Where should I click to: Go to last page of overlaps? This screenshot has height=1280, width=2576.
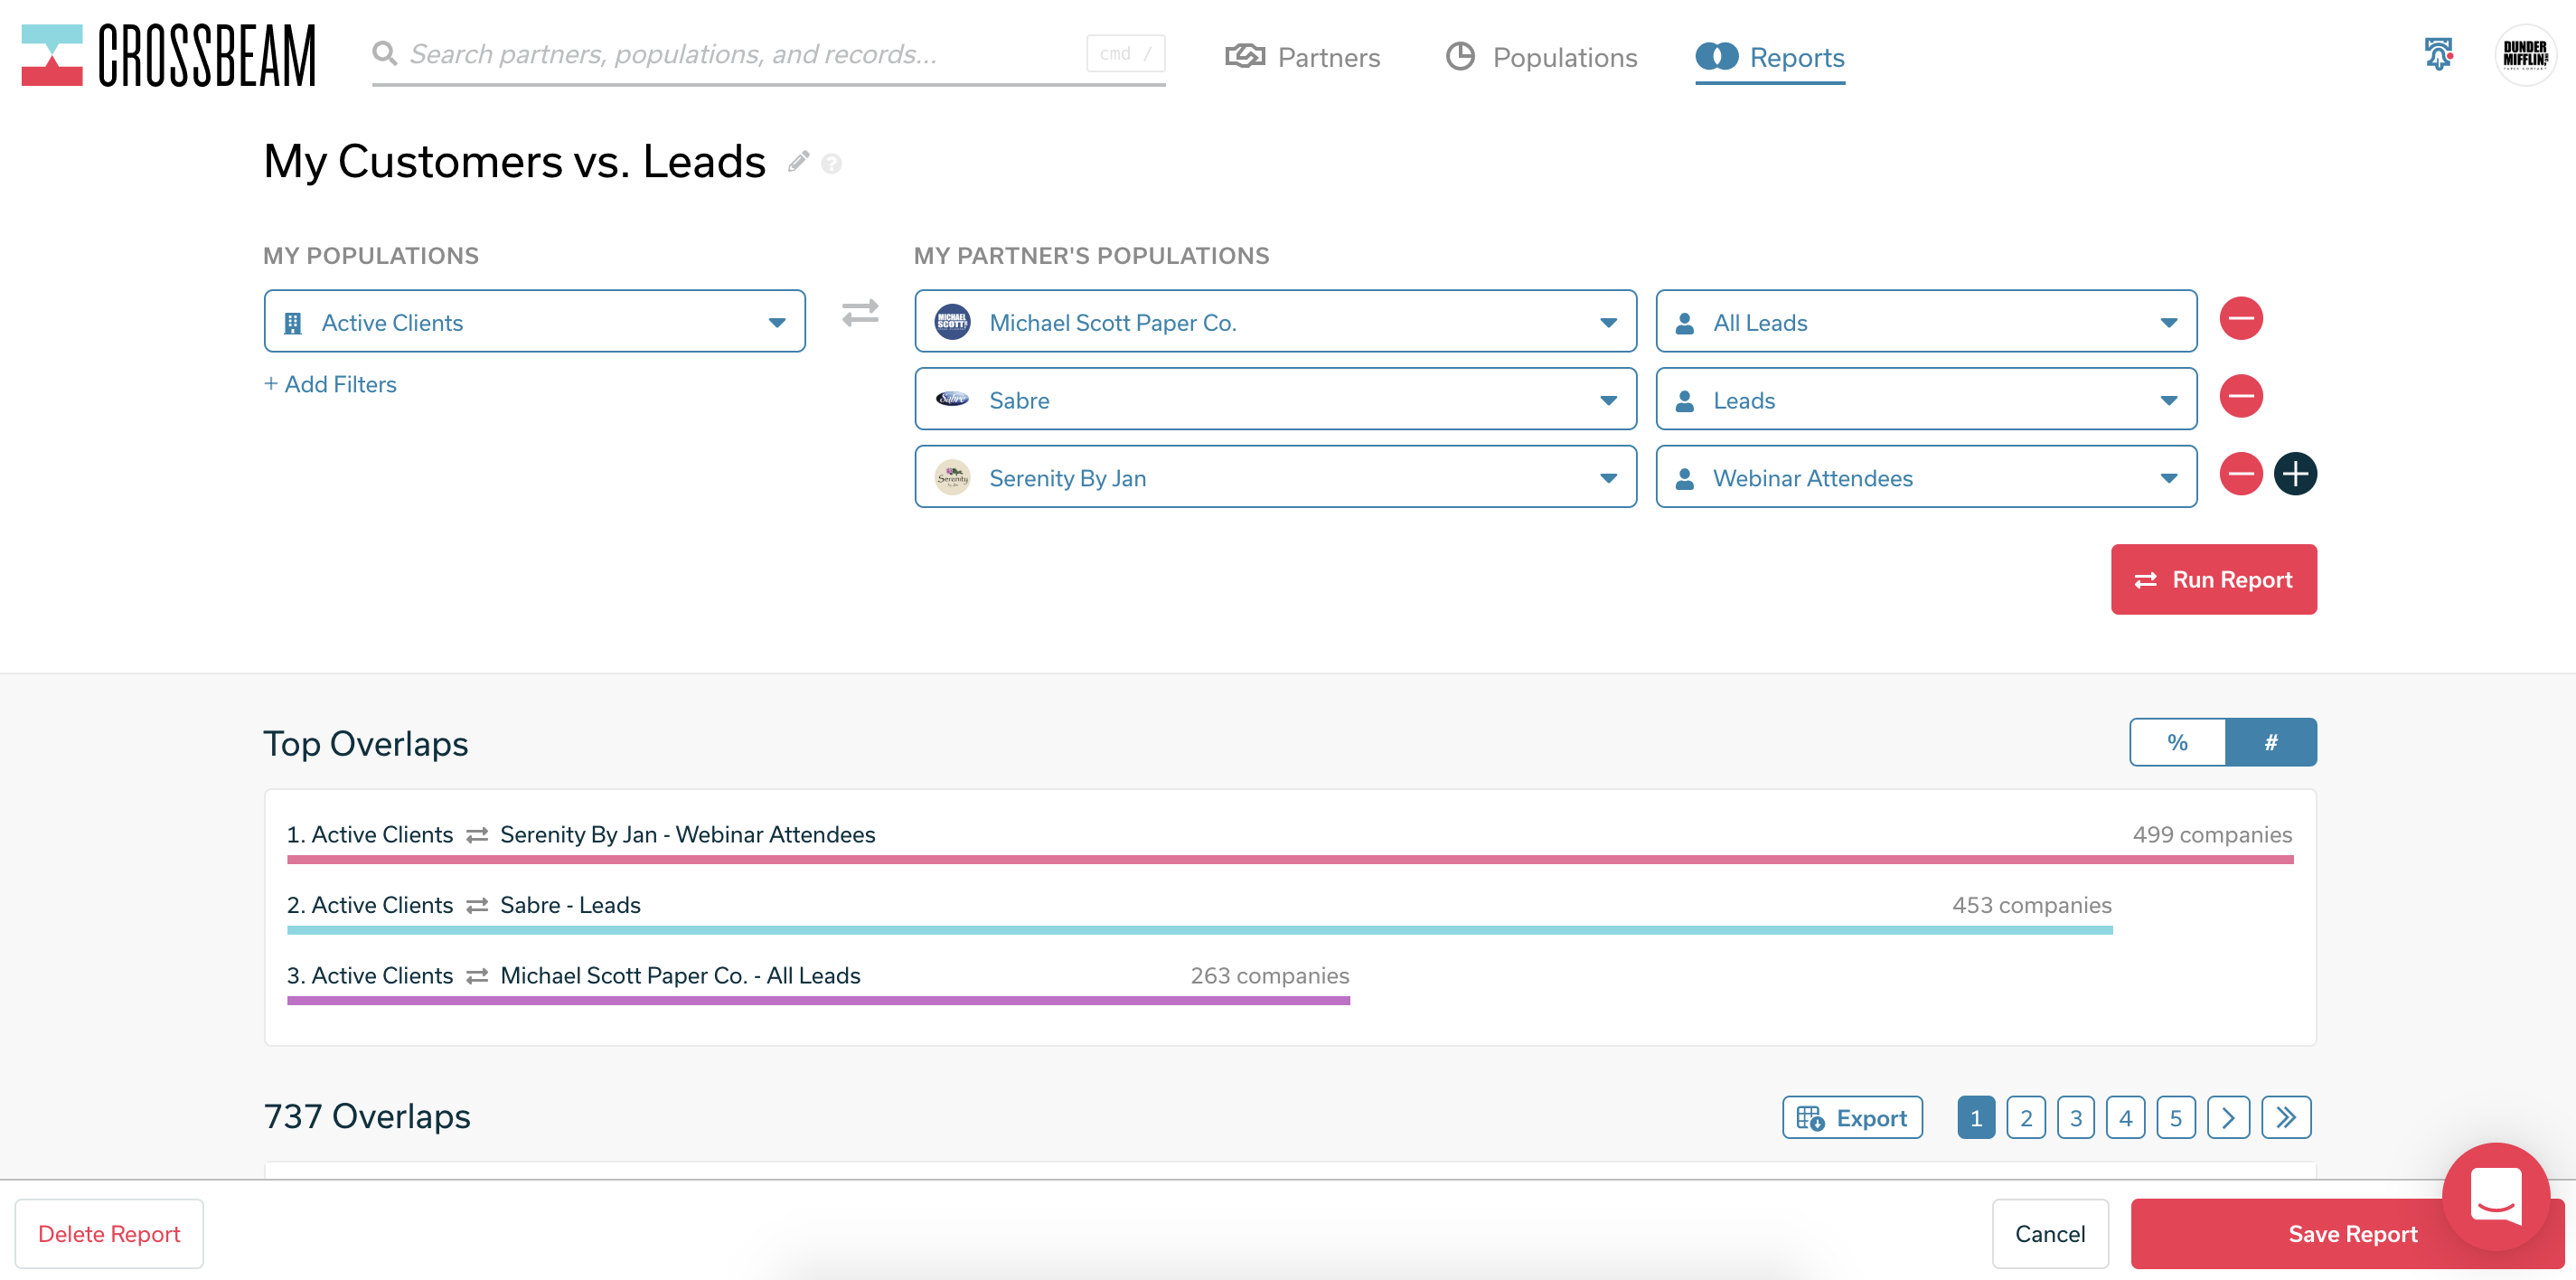[x=2286, y=1117]
